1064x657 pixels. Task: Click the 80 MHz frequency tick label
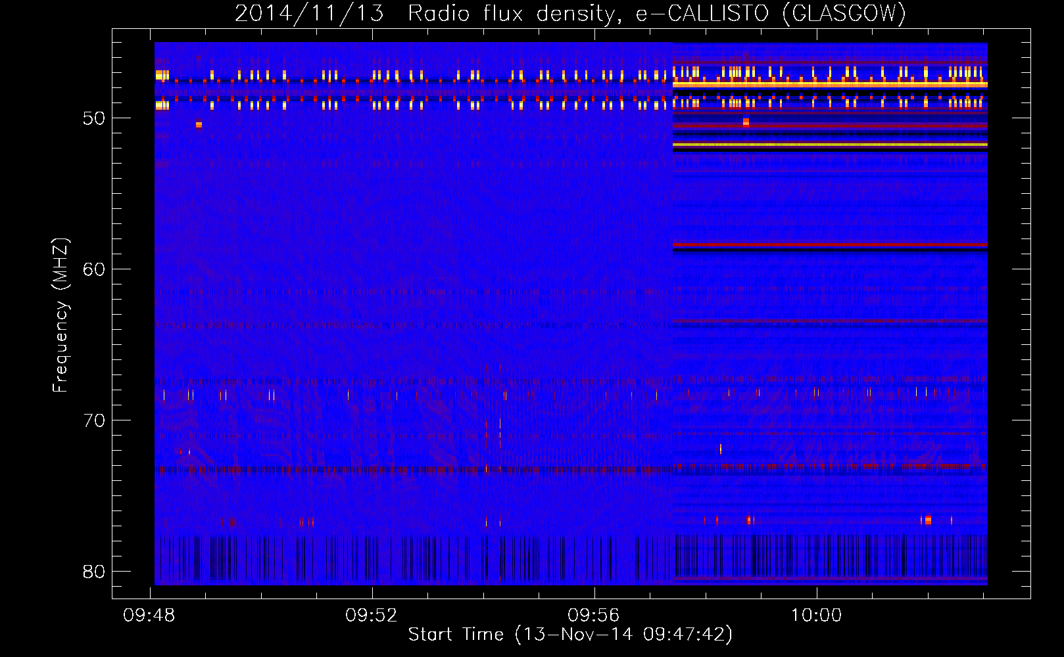click(x=94, y=572)
